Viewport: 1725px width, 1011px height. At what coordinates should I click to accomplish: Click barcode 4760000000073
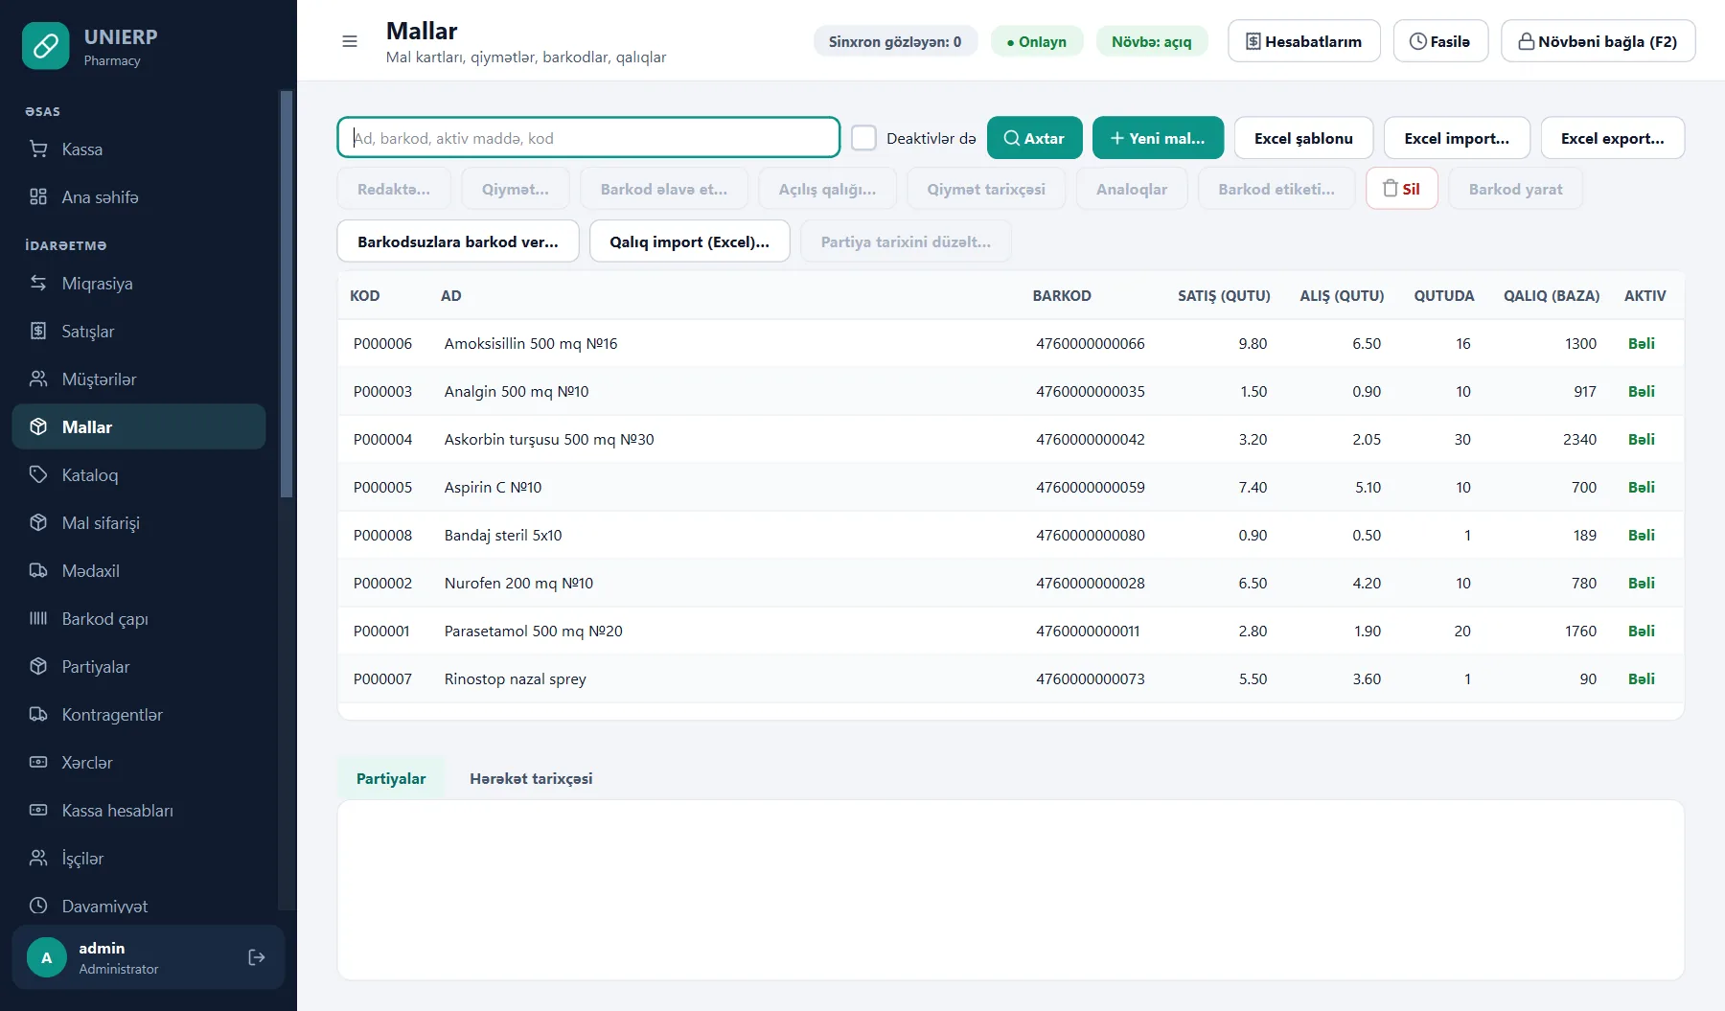click(x=1090, y=678)
